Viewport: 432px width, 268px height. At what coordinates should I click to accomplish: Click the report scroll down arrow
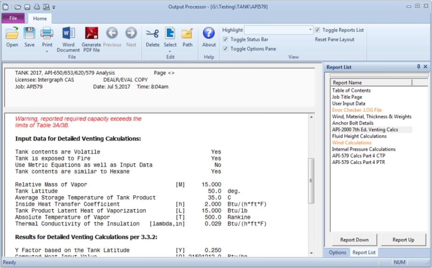(x=312, y=253)
